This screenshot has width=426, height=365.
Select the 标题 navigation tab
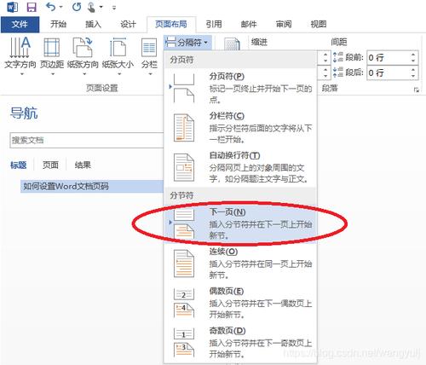point(18,165)
